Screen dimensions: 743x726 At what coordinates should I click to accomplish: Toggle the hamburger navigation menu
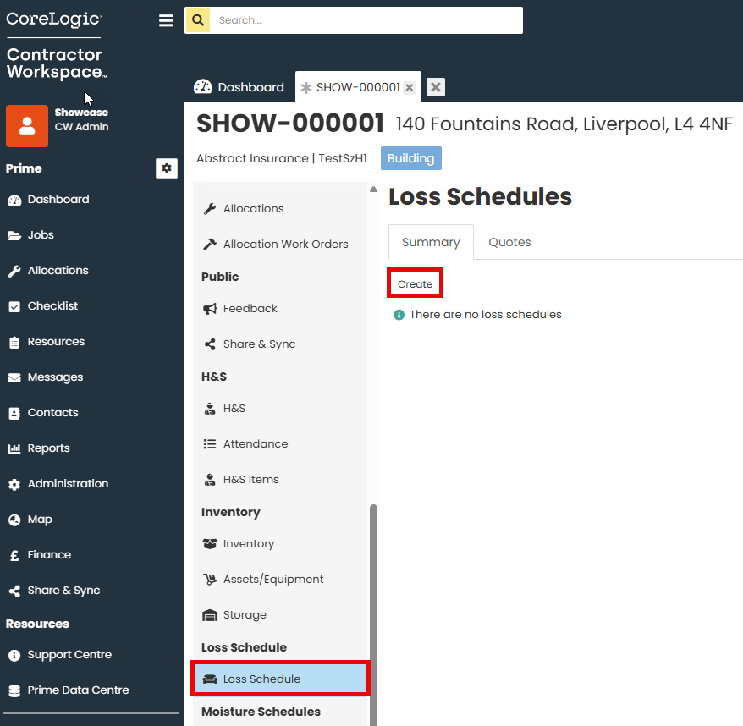pos(166,20)
